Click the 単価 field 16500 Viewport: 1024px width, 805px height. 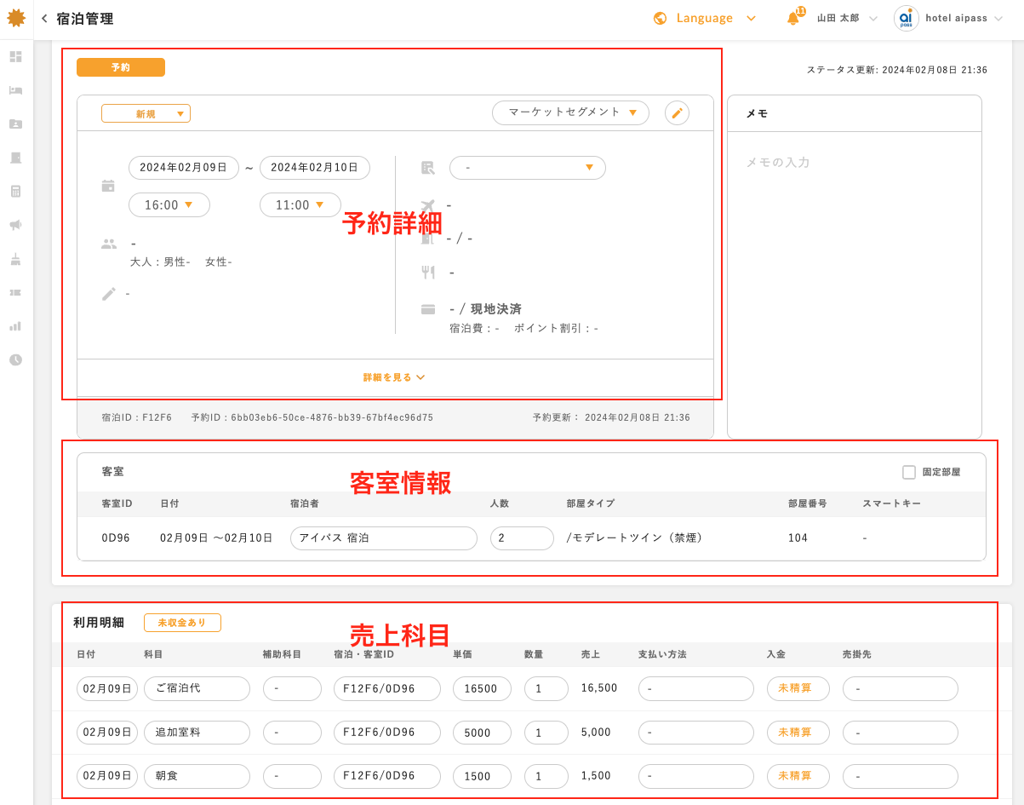(482, 688)
